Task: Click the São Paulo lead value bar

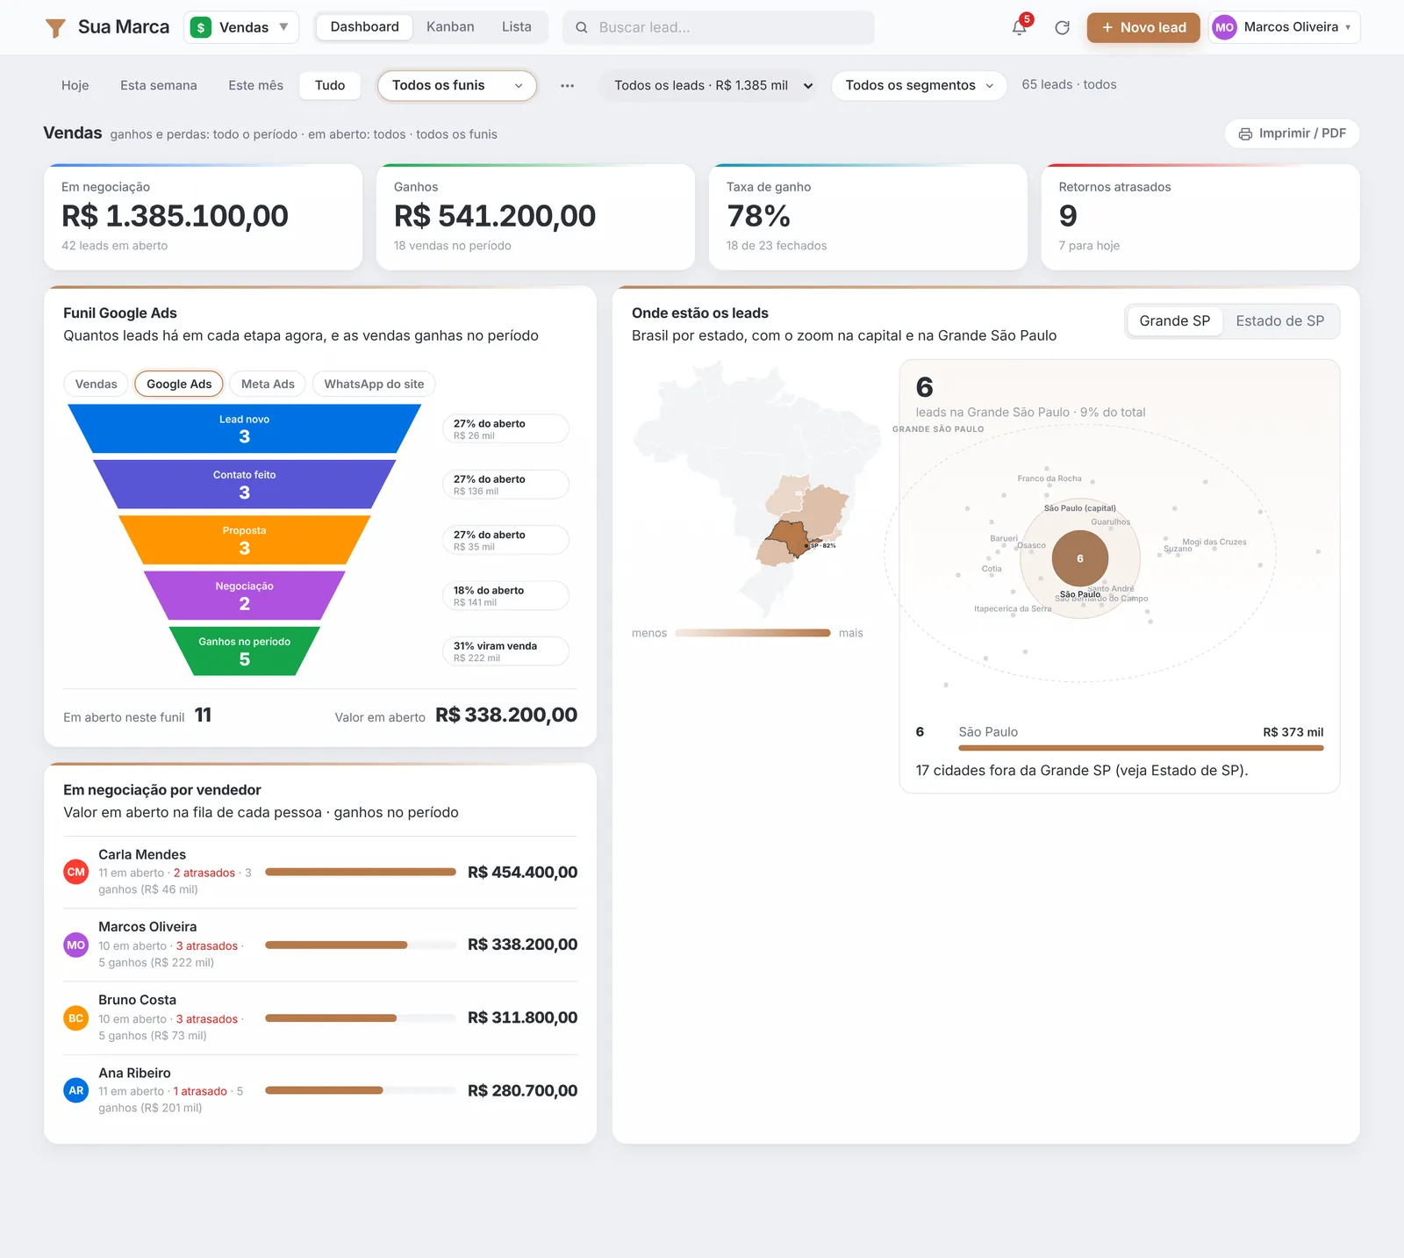Action: [x=1141, y=748]
